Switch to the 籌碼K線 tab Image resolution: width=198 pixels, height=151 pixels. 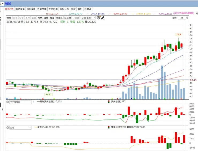(x=9, y=9)
